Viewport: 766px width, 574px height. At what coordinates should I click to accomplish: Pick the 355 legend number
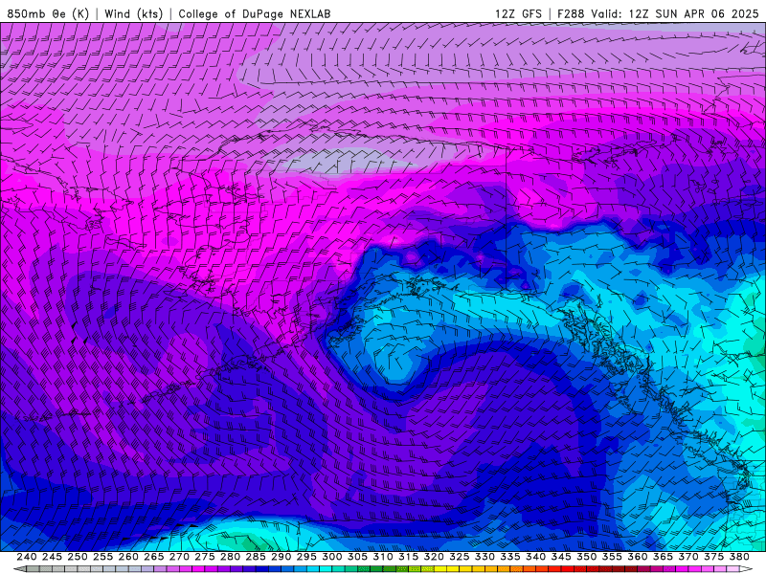click(x=612, y=557)
